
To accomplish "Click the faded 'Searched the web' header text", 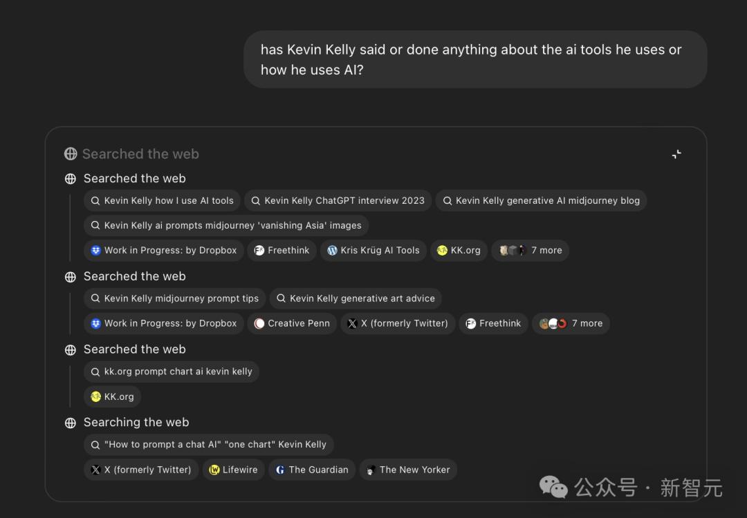I will (x=140, y=154).
